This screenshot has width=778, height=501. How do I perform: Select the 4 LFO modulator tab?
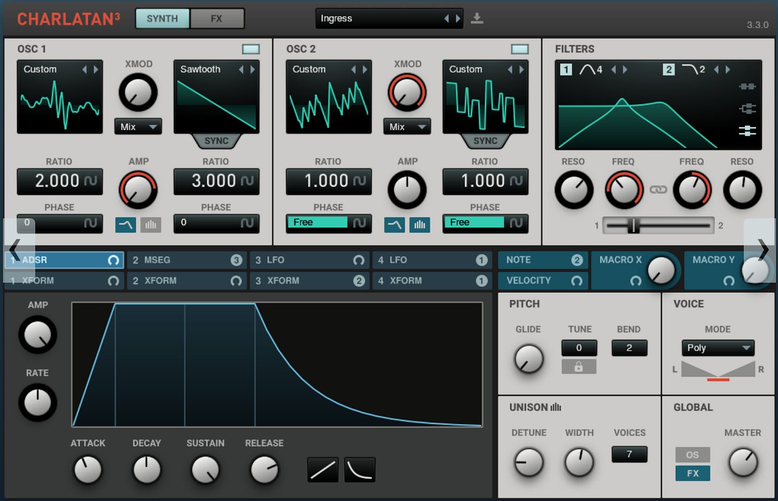pos(432,260)
